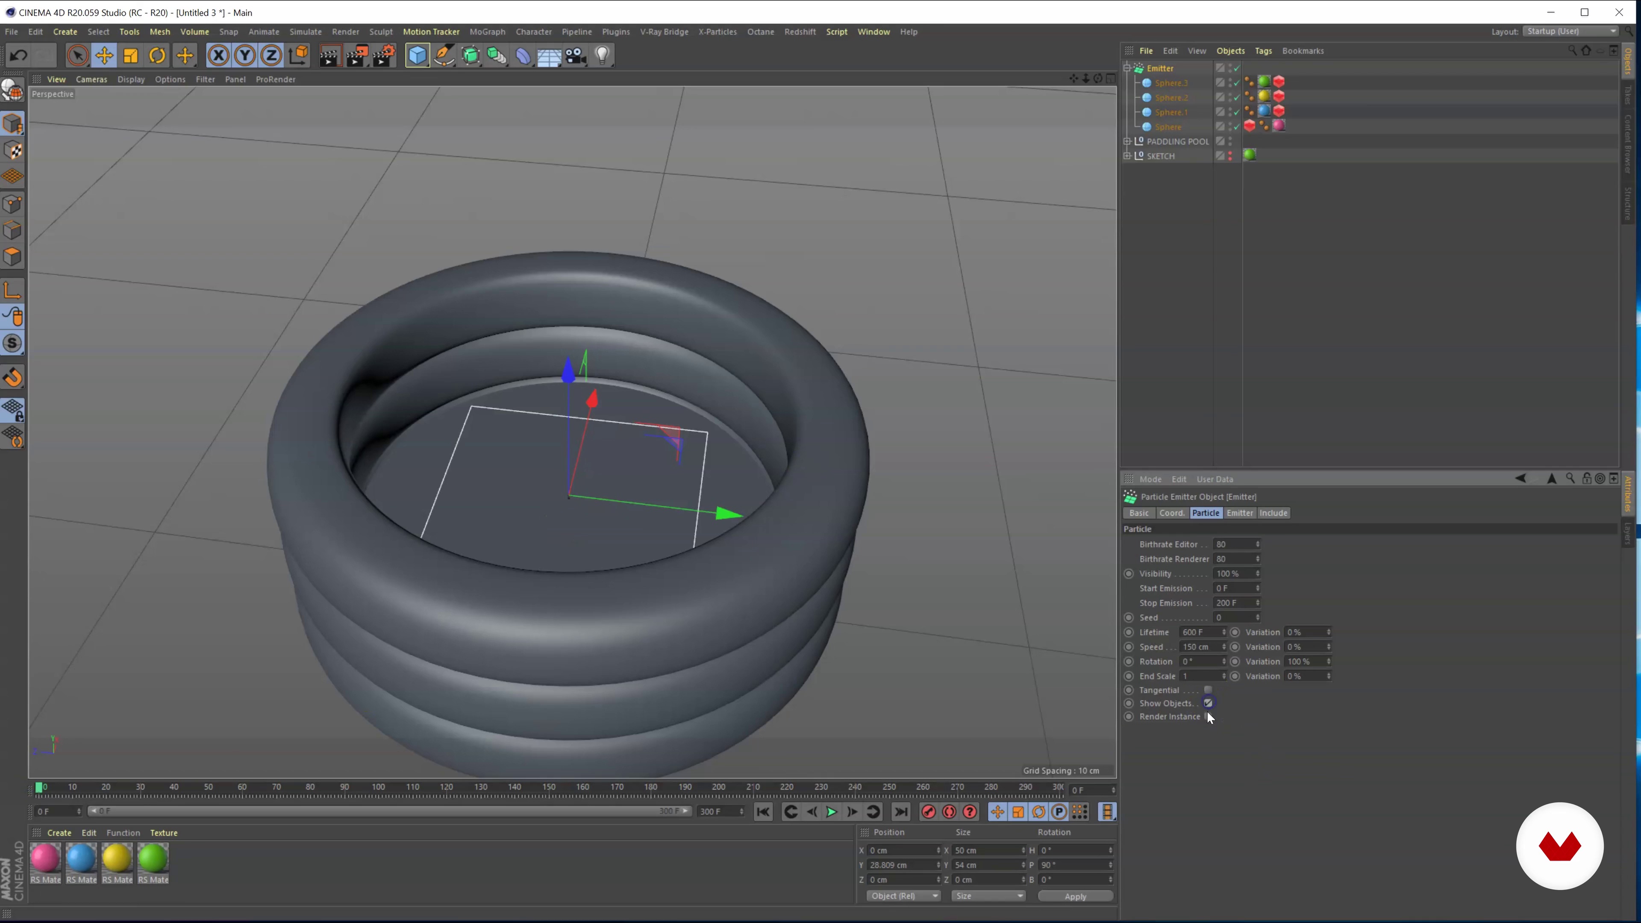
Task: Toggle Autokeying button
Action: (949, 811)
